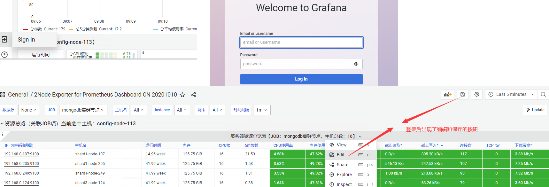
Task: Toggle password visibility eye icon
Action: coord(356,64)
